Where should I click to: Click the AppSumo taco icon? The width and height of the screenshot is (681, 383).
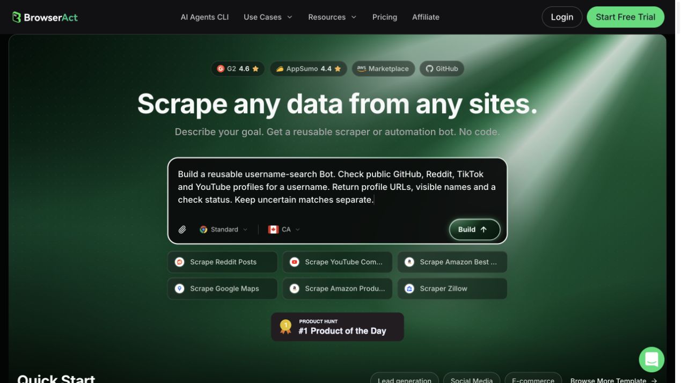(280, 69)
